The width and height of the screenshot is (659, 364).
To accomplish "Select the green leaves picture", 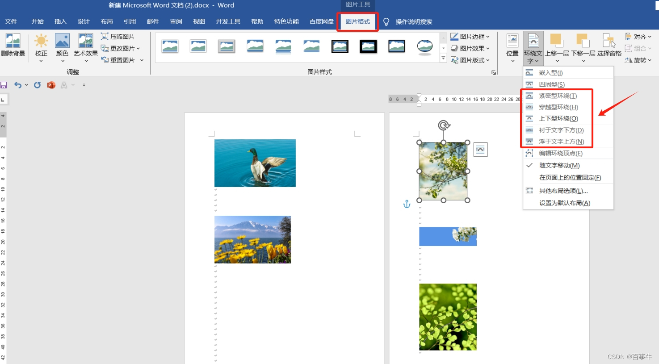I will [x=448, y=317].
